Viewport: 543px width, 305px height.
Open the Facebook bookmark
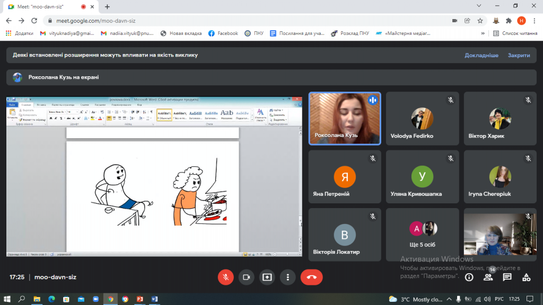(x=223, y=33)
